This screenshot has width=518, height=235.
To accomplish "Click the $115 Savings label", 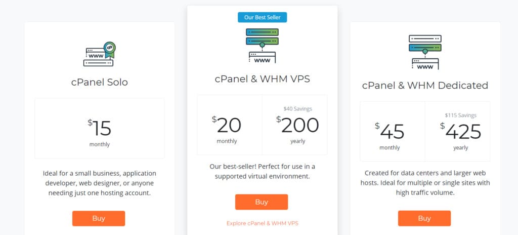I will [x=460, y=115].
